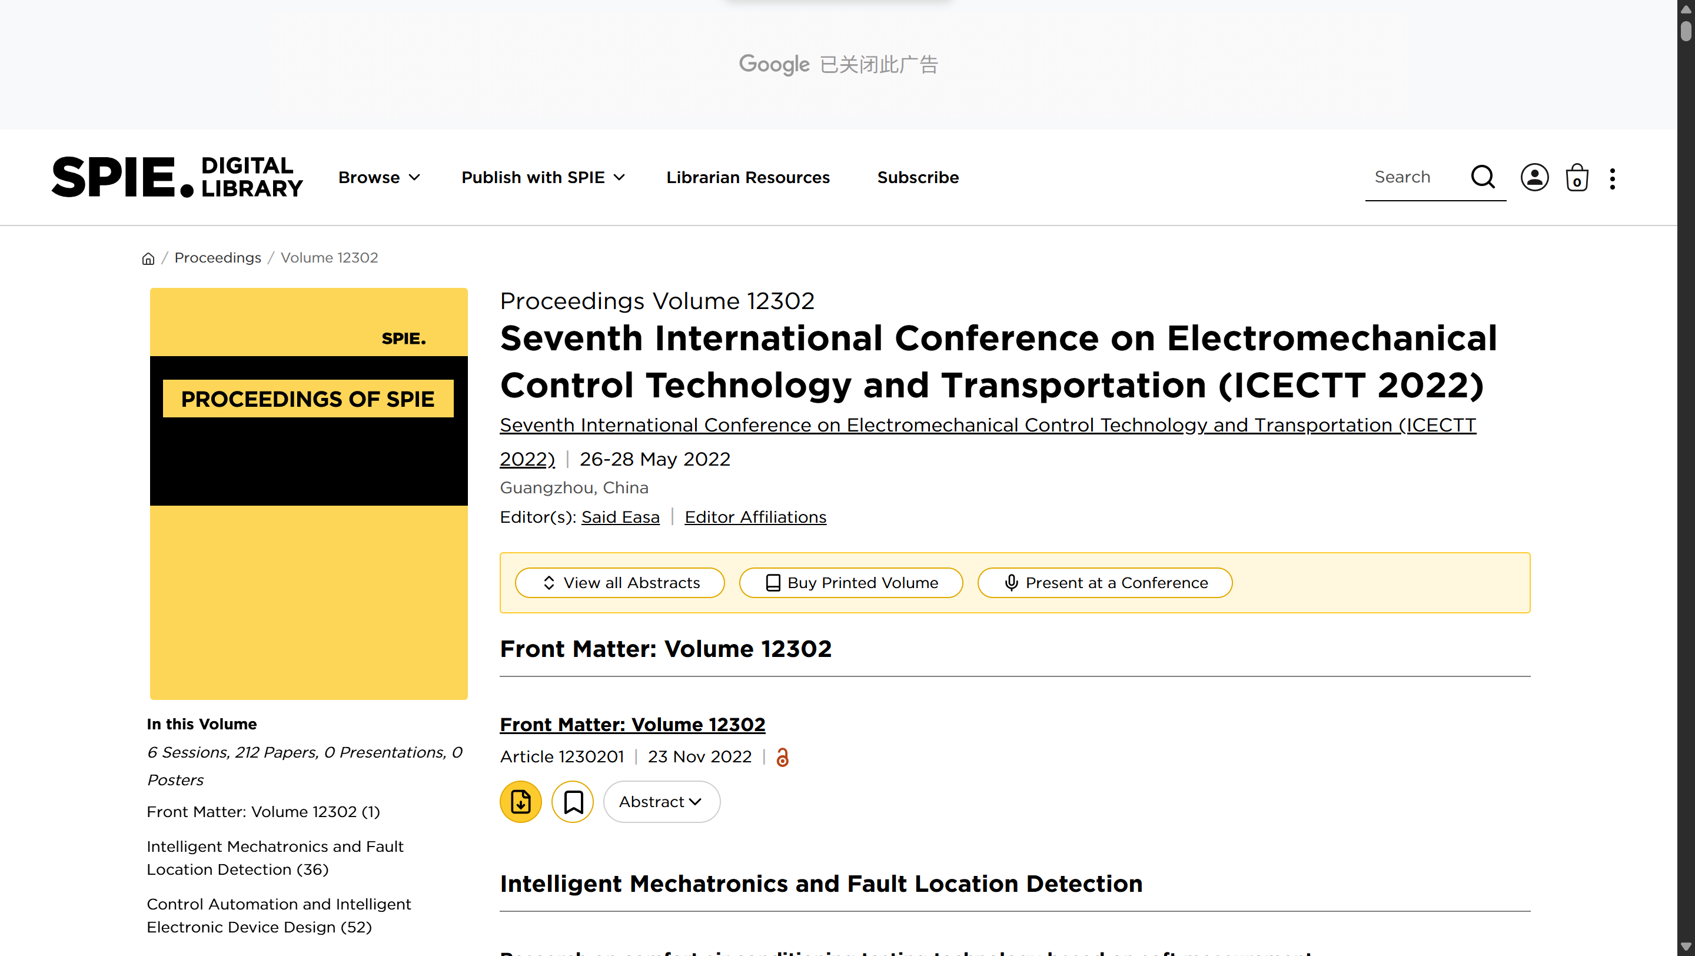Click the scrollbar down arrow
The image size is (1695, 956).
click(x=1686, y=947)
